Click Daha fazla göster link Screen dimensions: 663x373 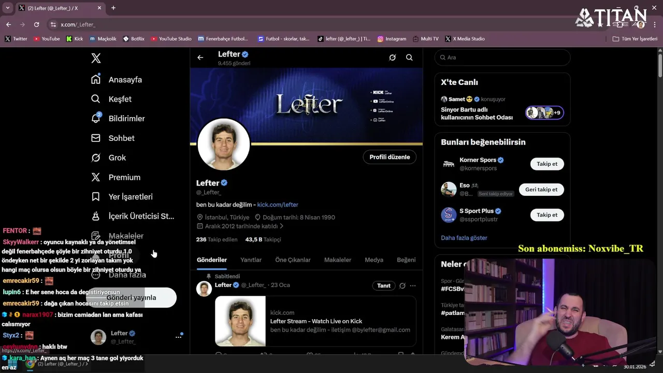pyautogui.click(x=464, y=238)
